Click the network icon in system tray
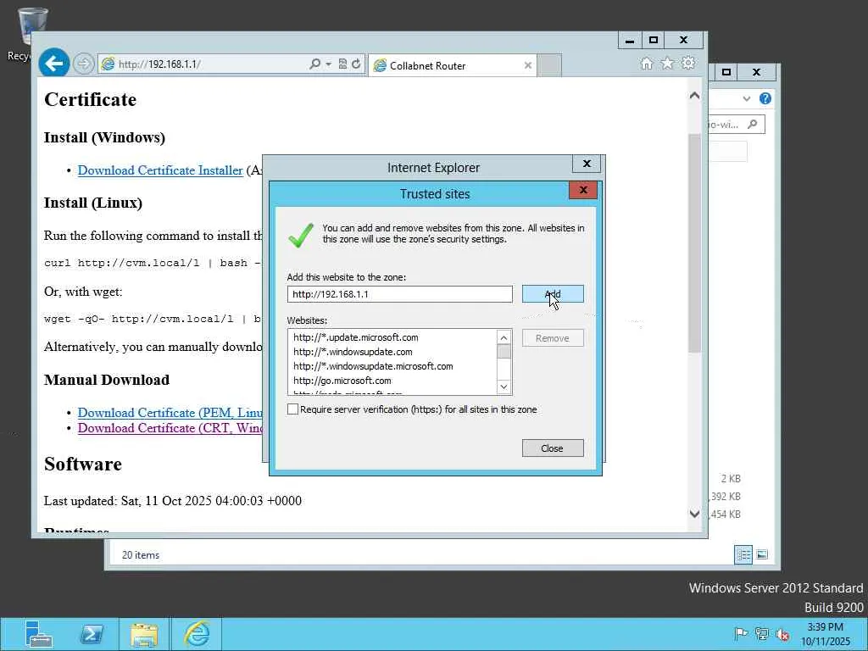 point(762,634)
